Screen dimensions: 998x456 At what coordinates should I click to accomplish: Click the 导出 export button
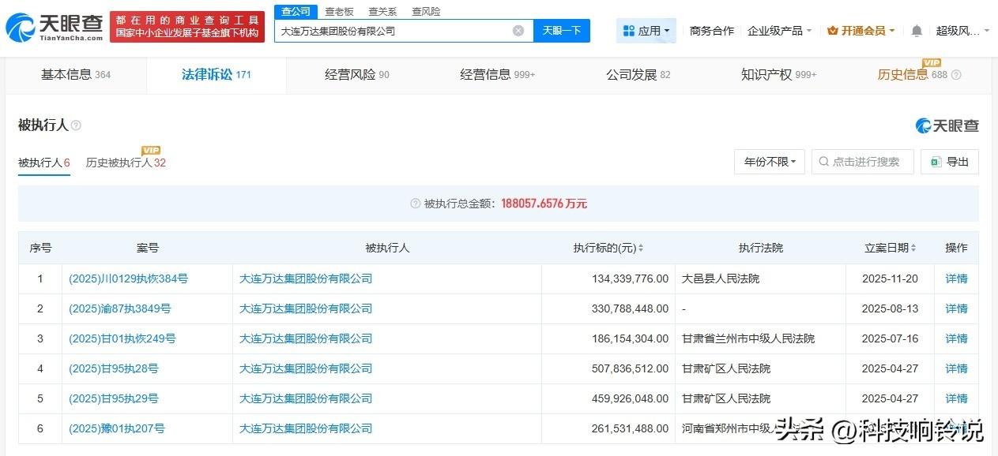(950, 162)
